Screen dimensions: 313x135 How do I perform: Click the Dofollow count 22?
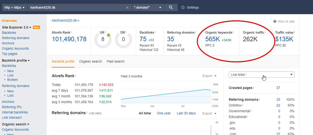click(278, 105)
